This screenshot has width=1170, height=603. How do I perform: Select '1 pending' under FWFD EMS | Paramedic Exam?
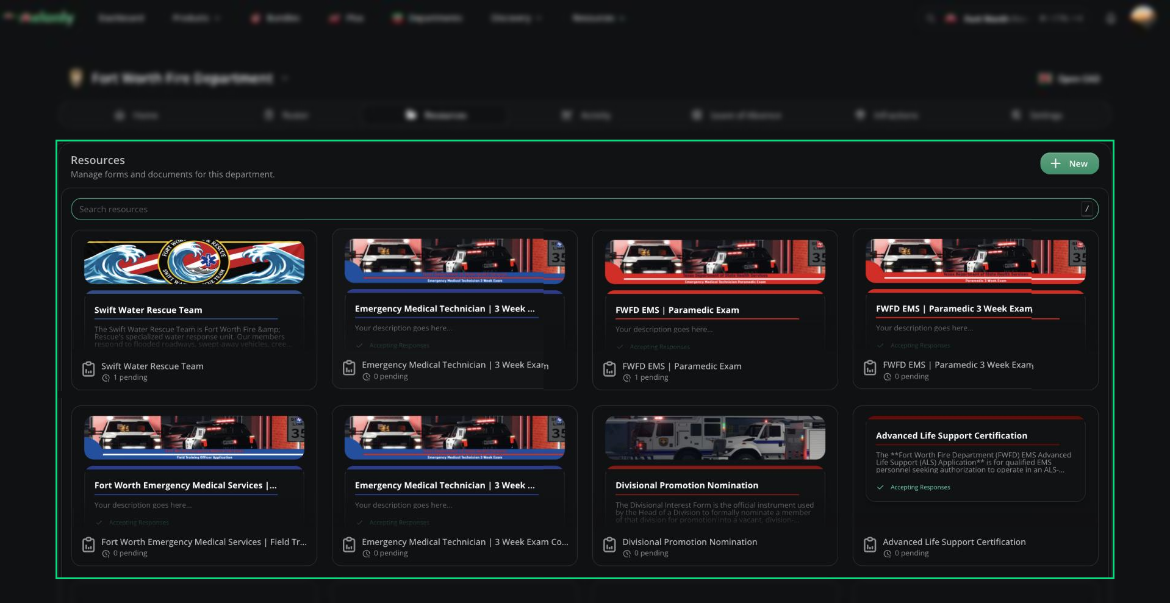[651, 377]
